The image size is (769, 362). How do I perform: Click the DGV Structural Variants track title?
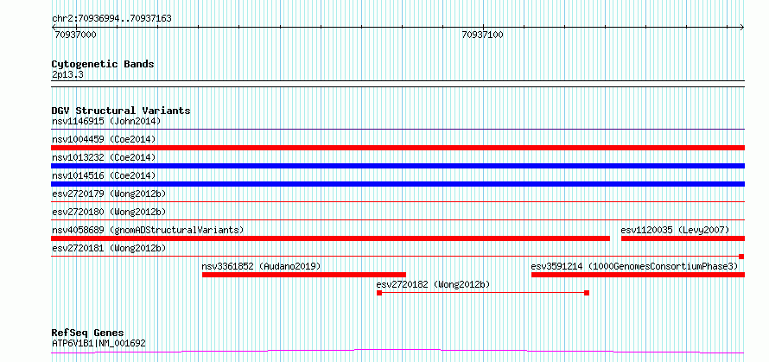pyautogui.click(x=121, y=111)
